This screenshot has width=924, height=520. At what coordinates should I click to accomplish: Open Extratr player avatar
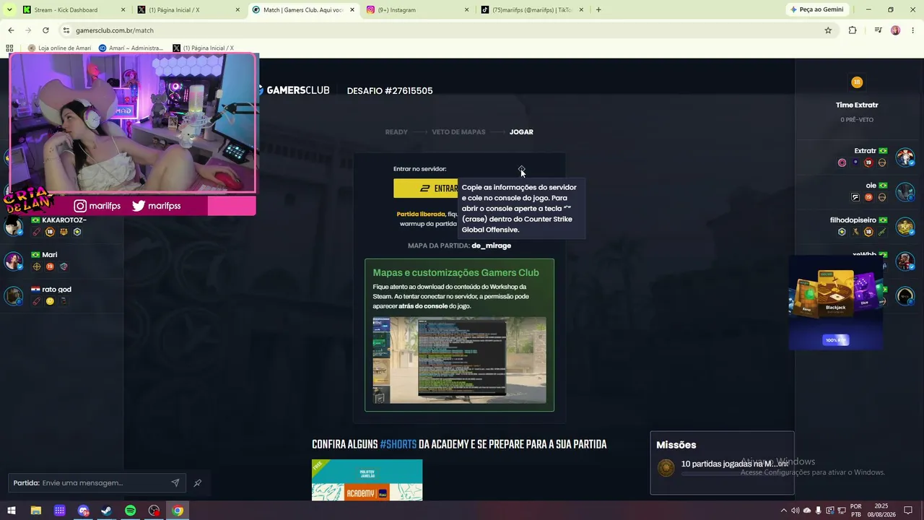(x=905, y=157)
